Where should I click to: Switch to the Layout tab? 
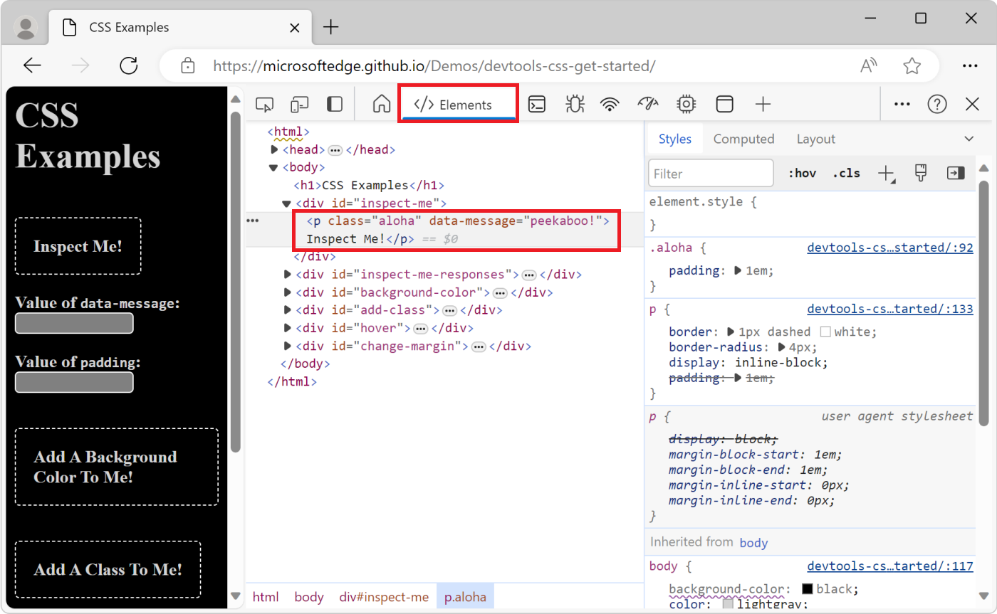pos(815,138)
